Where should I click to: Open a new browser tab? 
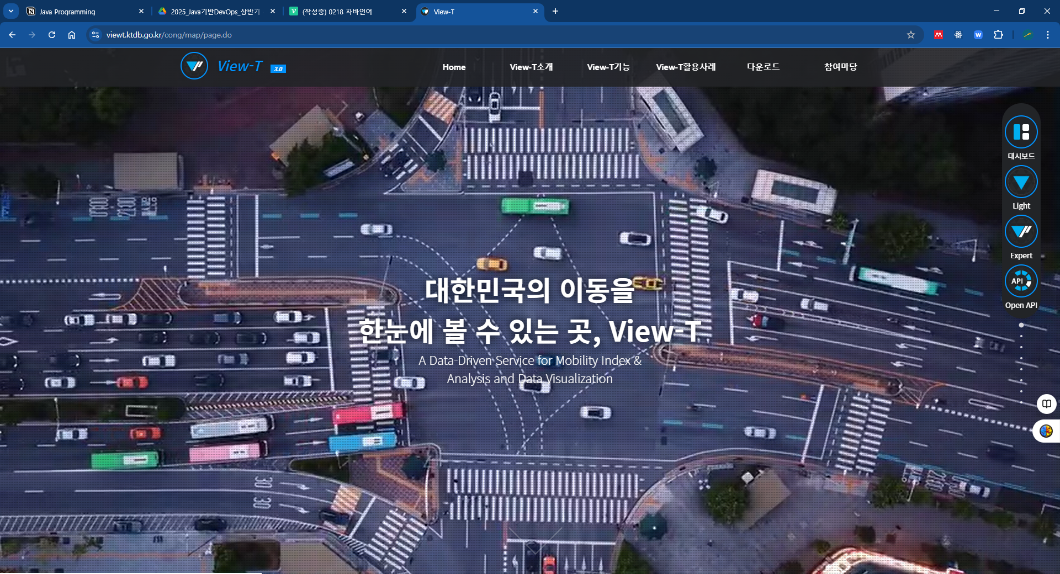pos(555,11)
